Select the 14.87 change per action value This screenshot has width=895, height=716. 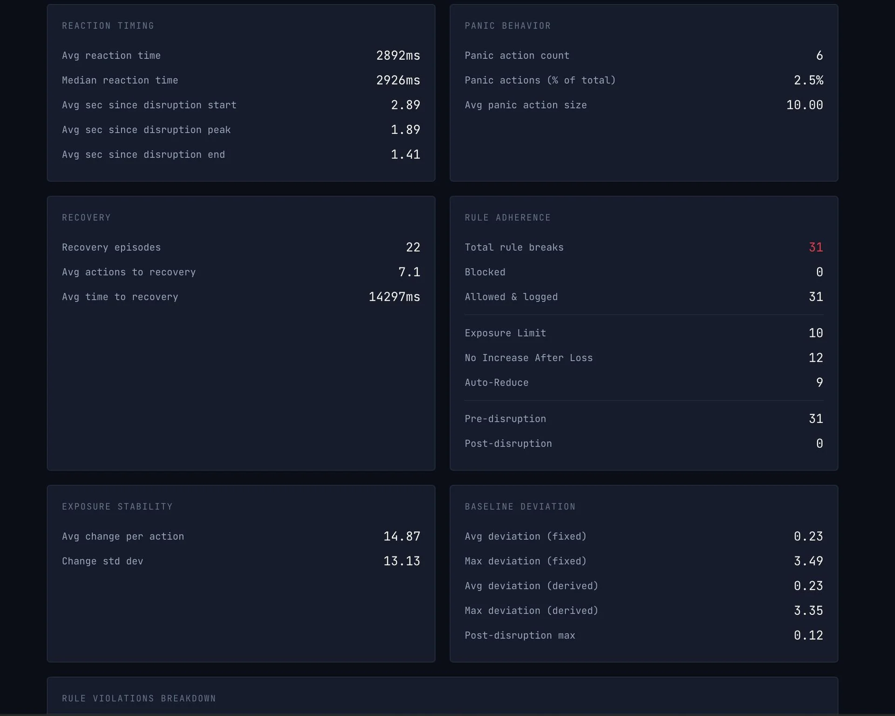click(x=402, y=537)
